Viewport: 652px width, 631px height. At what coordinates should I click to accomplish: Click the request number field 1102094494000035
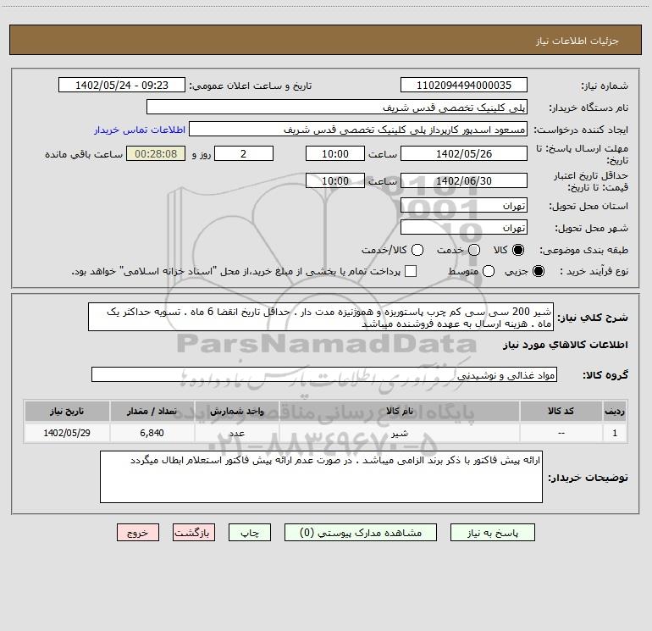pos(464,86)
